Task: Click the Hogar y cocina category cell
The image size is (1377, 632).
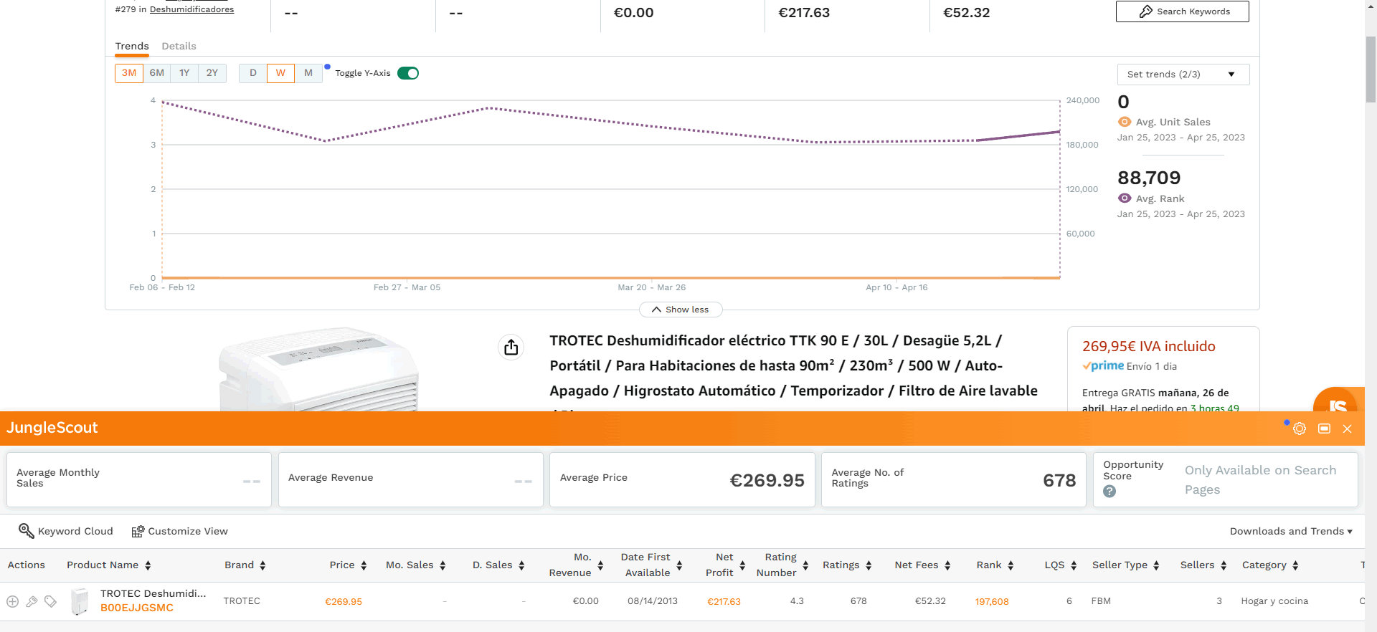Action: point(1274,601)
